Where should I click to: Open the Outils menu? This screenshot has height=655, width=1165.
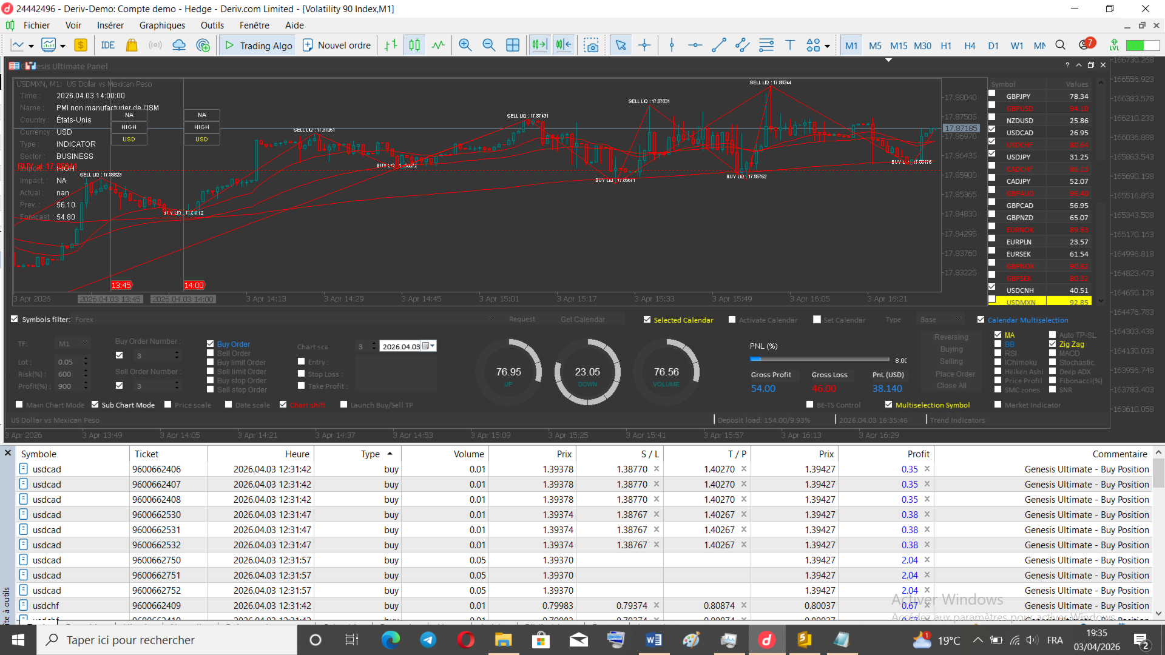(x=212, y=25)
